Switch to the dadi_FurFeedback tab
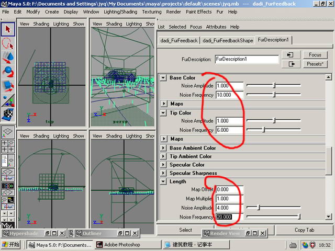The width and height of the screenshot is (335, 251). tap(179, 41)
